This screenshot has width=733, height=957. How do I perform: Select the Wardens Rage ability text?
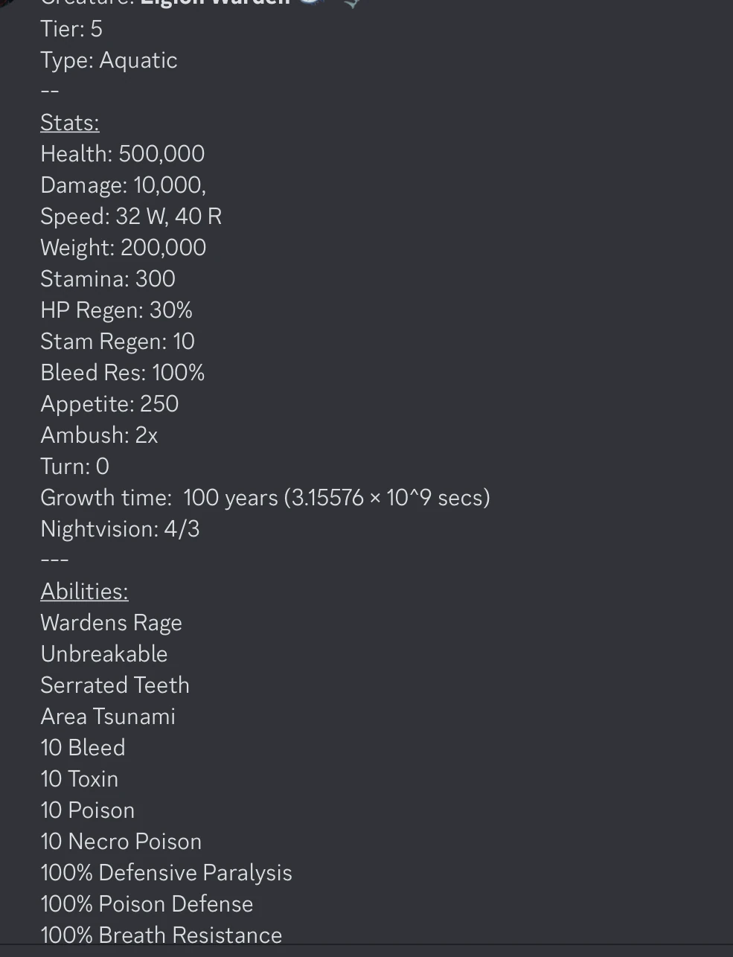click(111, 623)
